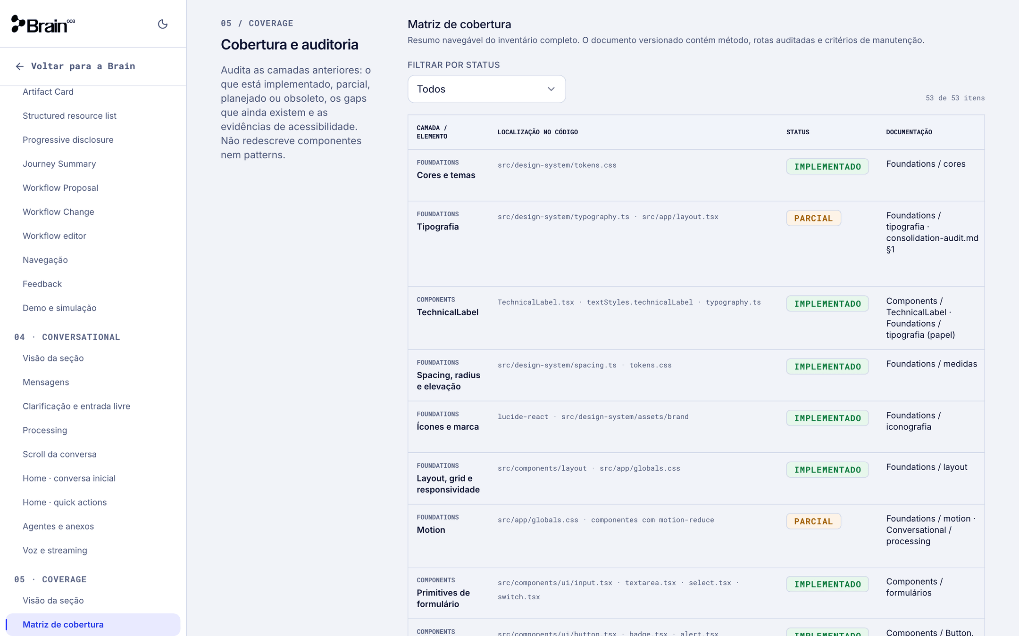Go back via Voltar para a Brain

coord(75,66)
